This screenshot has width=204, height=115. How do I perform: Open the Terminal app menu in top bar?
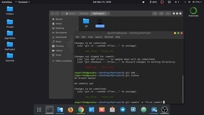click(22, 2)
